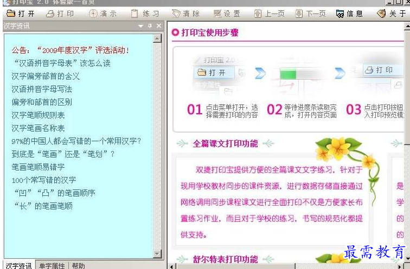This screenshot has width=410, height=269.
Task: Switch to the 汉字资讯 bottom tab
Action: pyautogui.click(x=19, y=266)
